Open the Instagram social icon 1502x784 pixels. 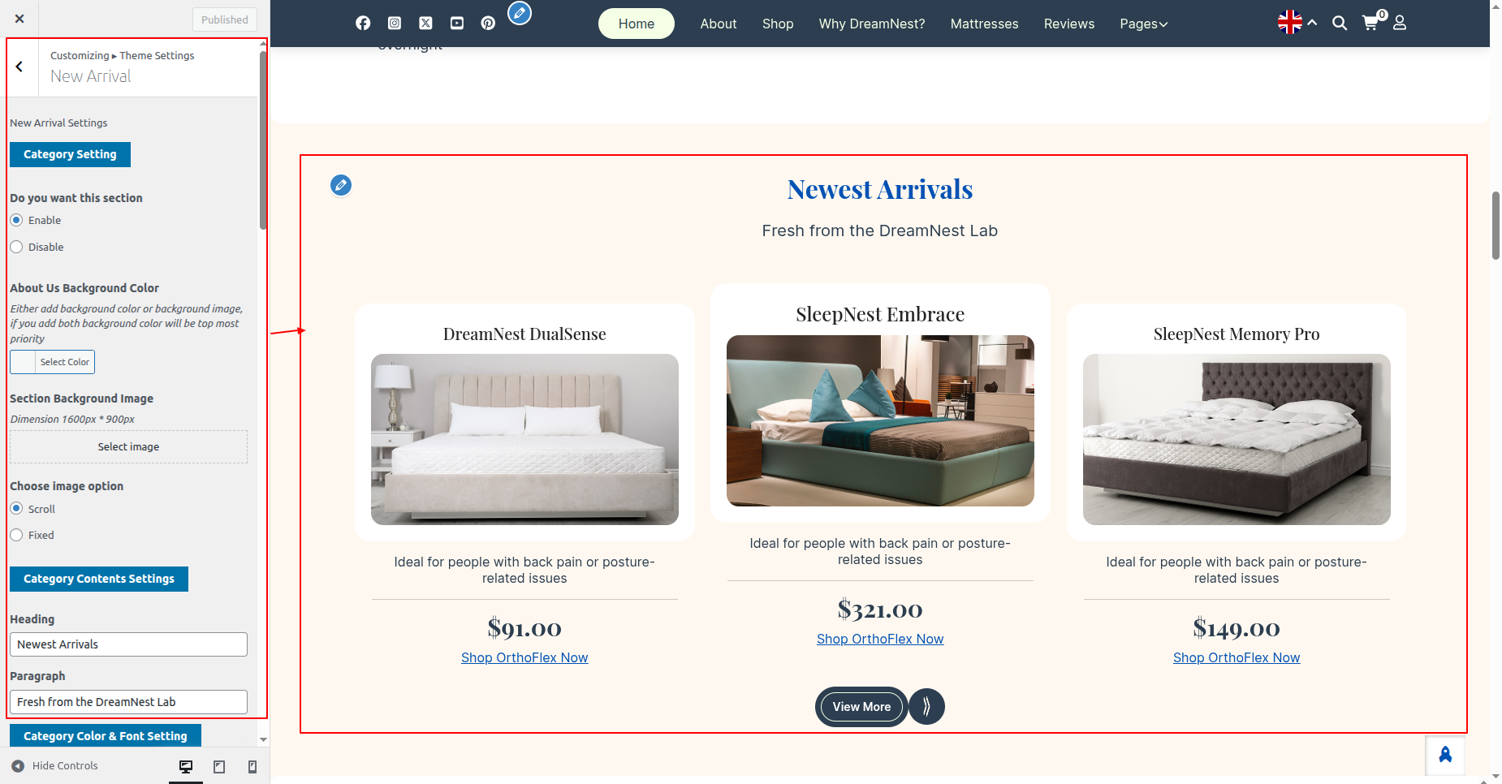click(395, 24)
